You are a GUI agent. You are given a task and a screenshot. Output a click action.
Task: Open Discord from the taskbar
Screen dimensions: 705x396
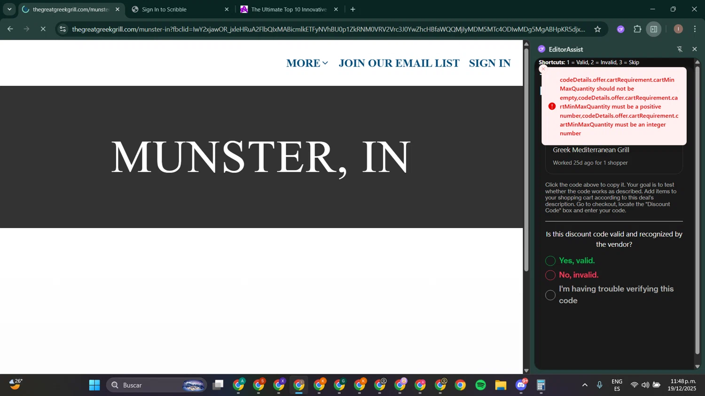pos(521,385)
